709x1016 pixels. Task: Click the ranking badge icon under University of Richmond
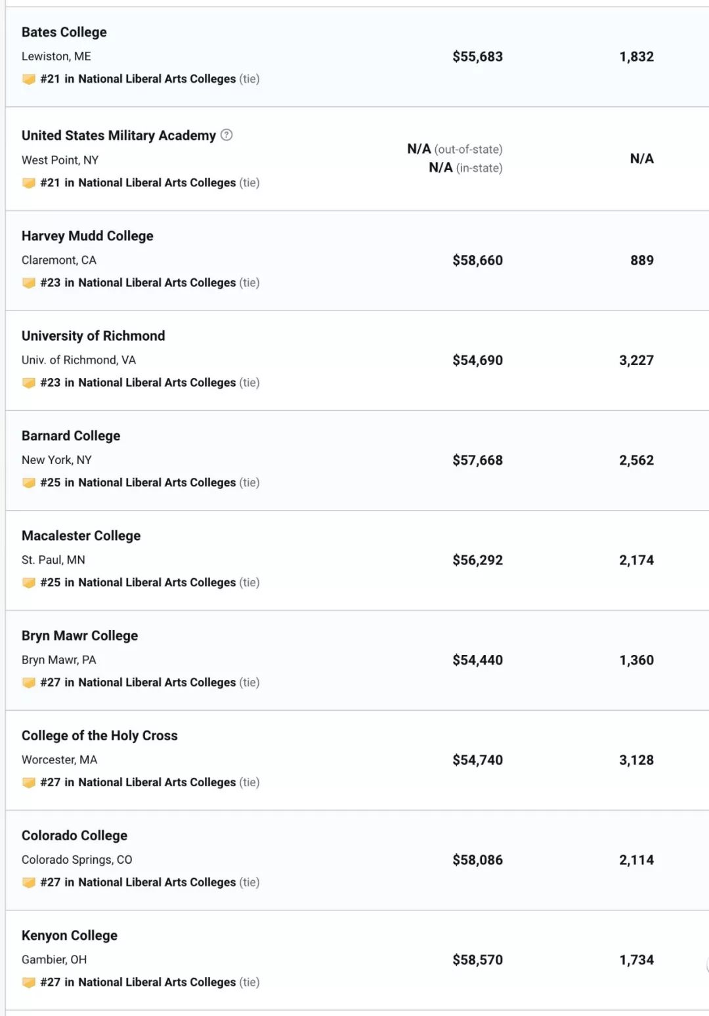(28, 383)
